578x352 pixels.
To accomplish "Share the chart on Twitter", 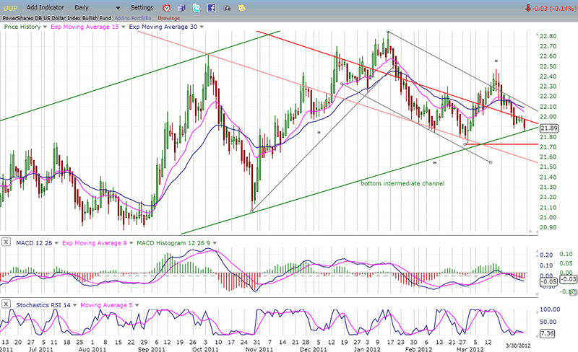I will (196, 7).
